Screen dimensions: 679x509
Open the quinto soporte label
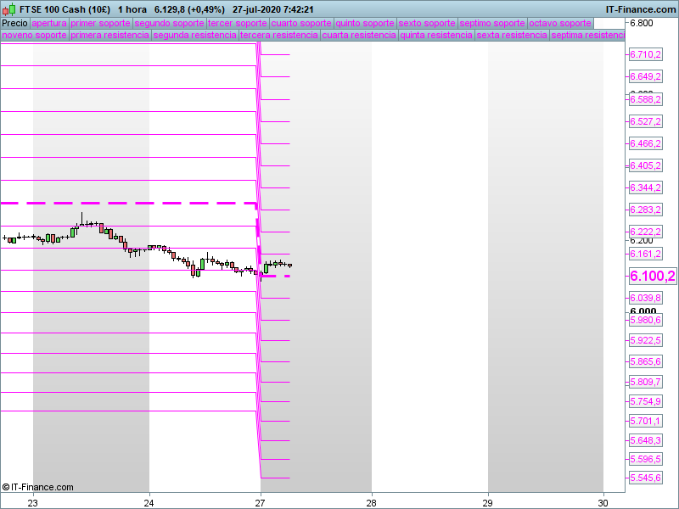click(x=365, y=24)
